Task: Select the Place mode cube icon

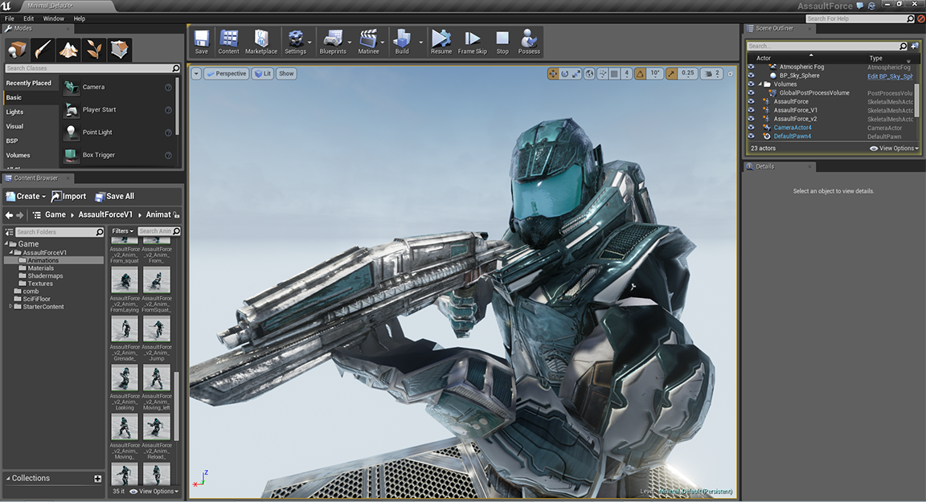Action: pyautogui.click(x=17, y=50)
